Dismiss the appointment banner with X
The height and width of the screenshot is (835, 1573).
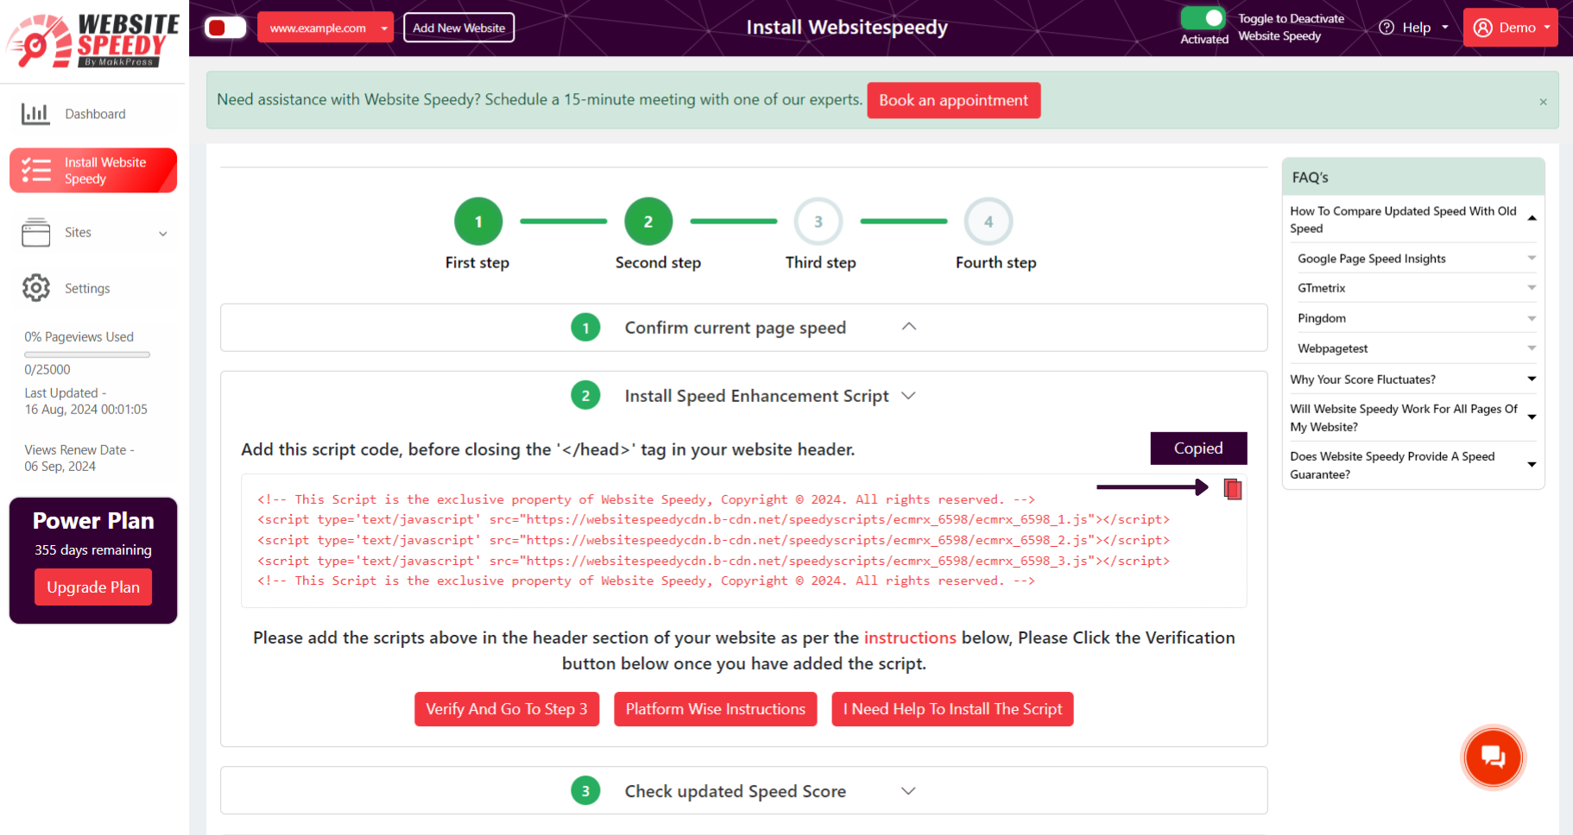point(1543,102)
